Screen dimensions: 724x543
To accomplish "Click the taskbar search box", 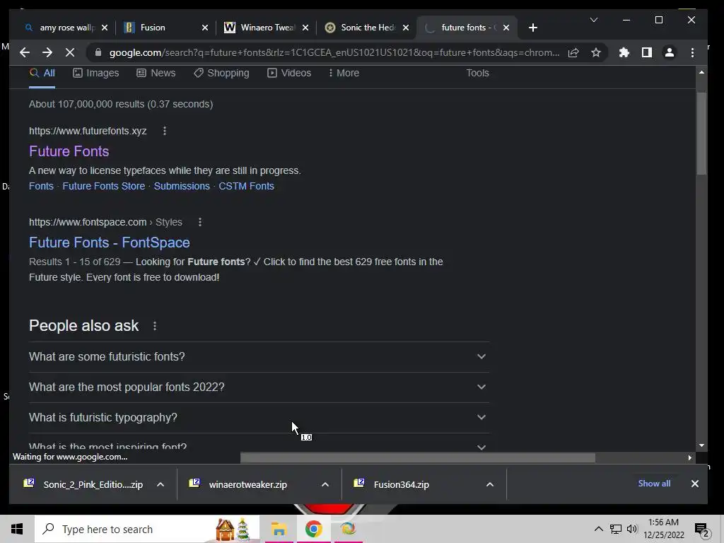I will pos(147,529).
